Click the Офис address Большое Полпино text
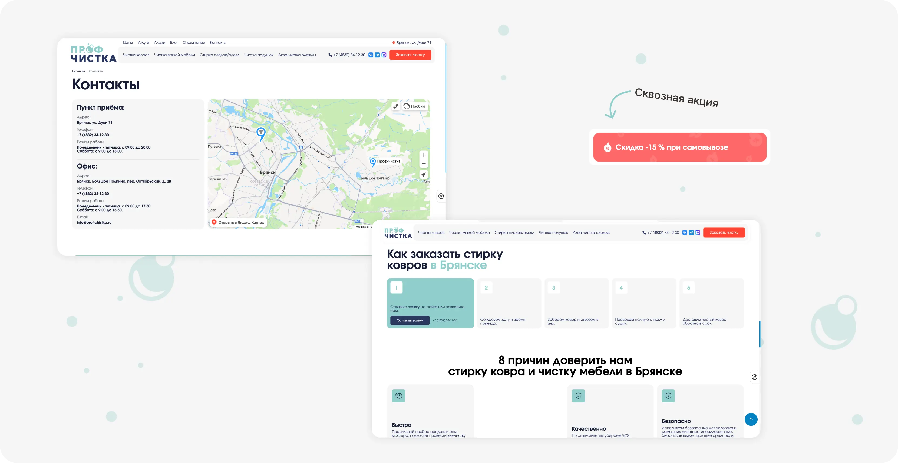898x463 pixels. coord(124,181)
